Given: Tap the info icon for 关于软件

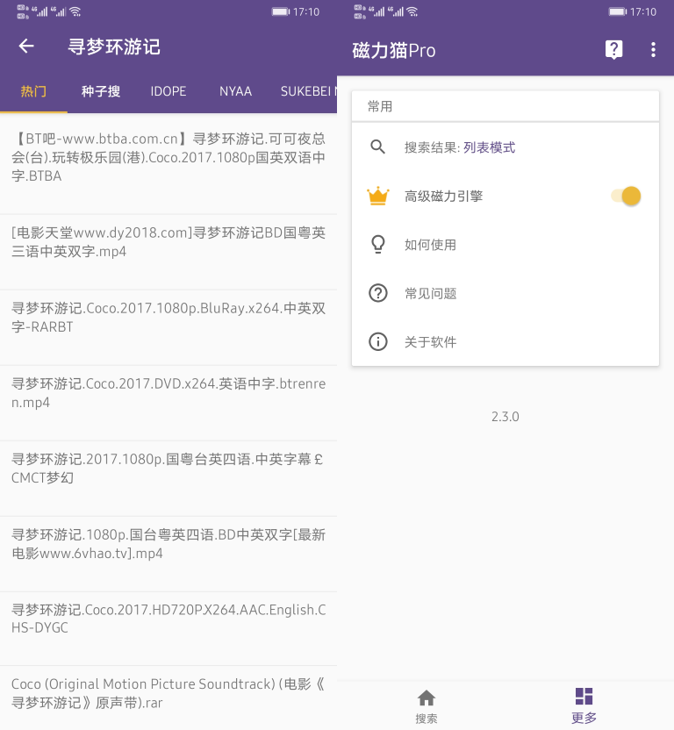Looking at the screenshot, I should [x=377, y=341].
